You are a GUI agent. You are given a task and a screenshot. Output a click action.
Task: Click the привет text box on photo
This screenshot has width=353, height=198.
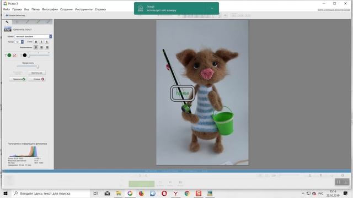click(183, 93)
